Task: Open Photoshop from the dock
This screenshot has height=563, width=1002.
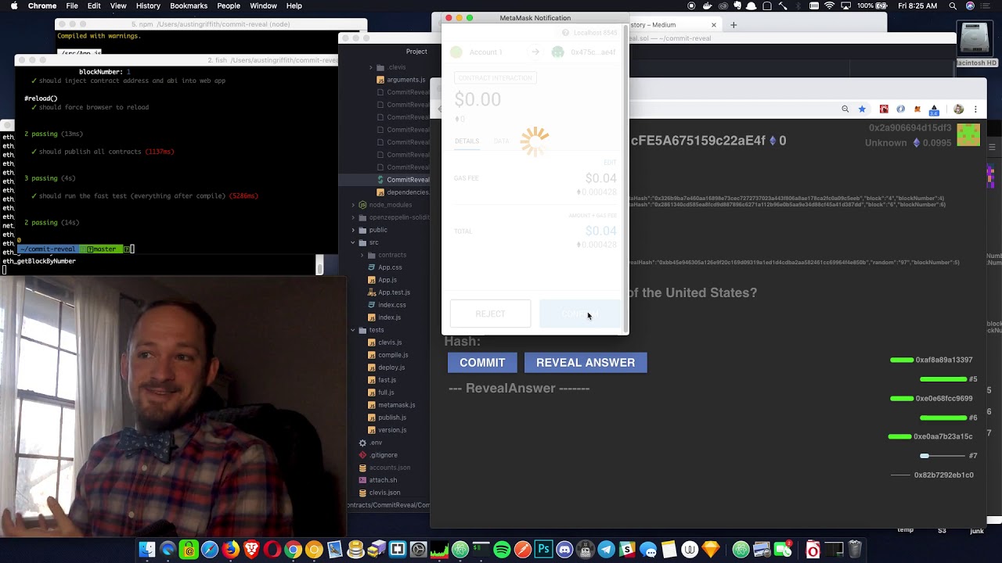Action: pyautogui.click(x=544, y=549)
